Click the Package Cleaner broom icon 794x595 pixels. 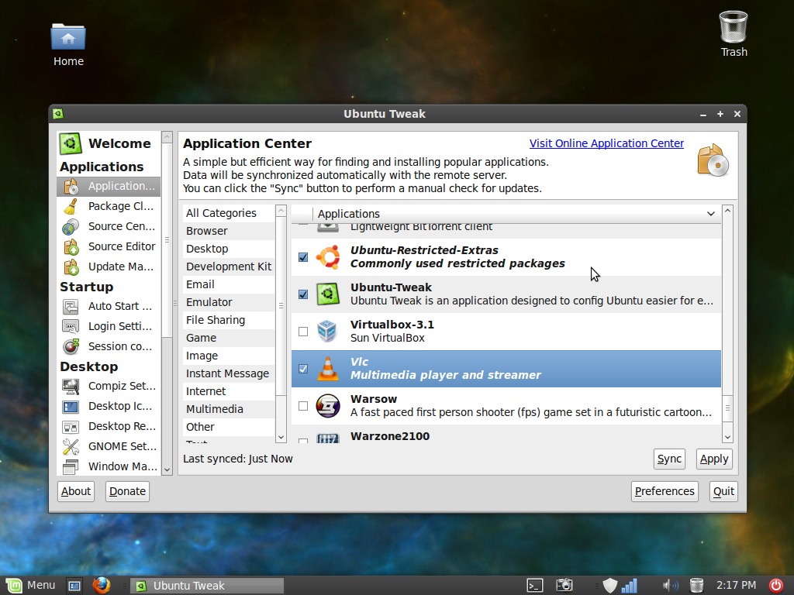[71, 206]
